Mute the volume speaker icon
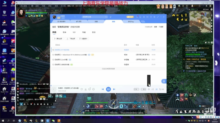 pos(149,89)
